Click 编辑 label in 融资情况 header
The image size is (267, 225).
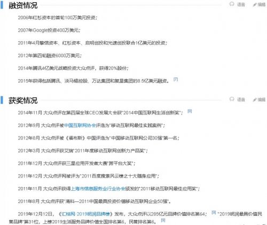point(262,5)
